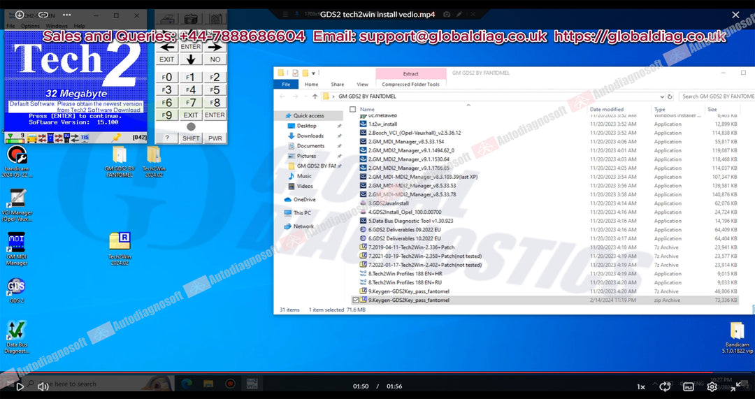
Task: Click the down arrow key on Tech2 keypad
Action: tap(191, 59)
